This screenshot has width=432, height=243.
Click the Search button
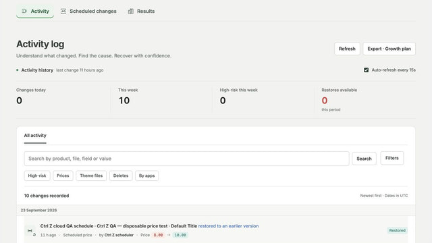[364, 159]
